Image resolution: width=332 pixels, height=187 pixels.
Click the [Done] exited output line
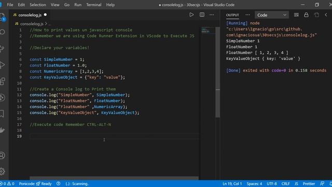276,71
